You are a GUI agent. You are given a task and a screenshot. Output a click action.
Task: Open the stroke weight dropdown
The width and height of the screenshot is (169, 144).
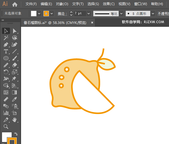point(88,14)
